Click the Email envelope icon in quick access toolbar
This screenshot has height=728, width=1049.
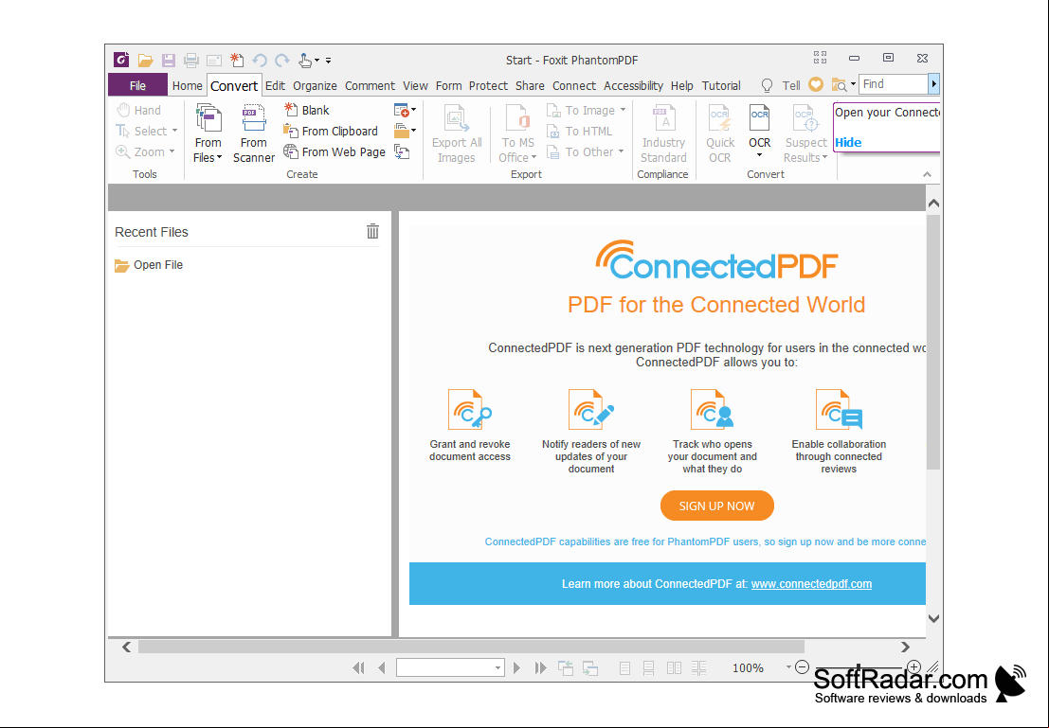click(214, 61)
